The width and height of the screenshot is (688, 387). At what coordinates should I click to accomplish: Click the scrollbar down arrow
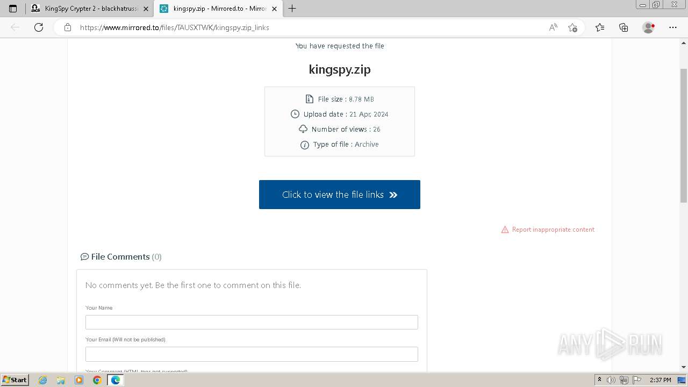[684, 367]
